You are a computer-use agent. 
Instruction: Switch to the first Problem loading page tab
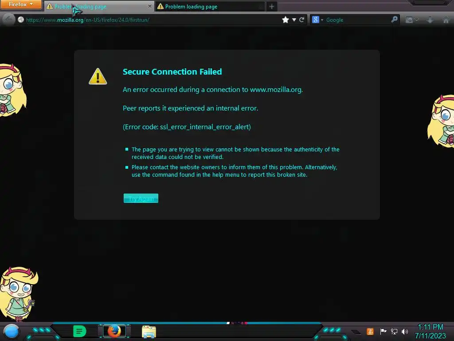[x=99, y=6]
